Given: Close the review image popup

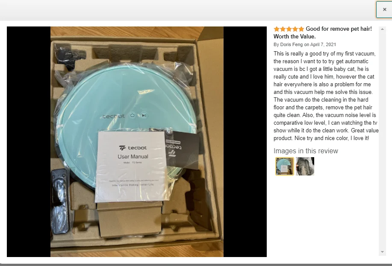Looking at the screenshot, I should click(384, 9).
